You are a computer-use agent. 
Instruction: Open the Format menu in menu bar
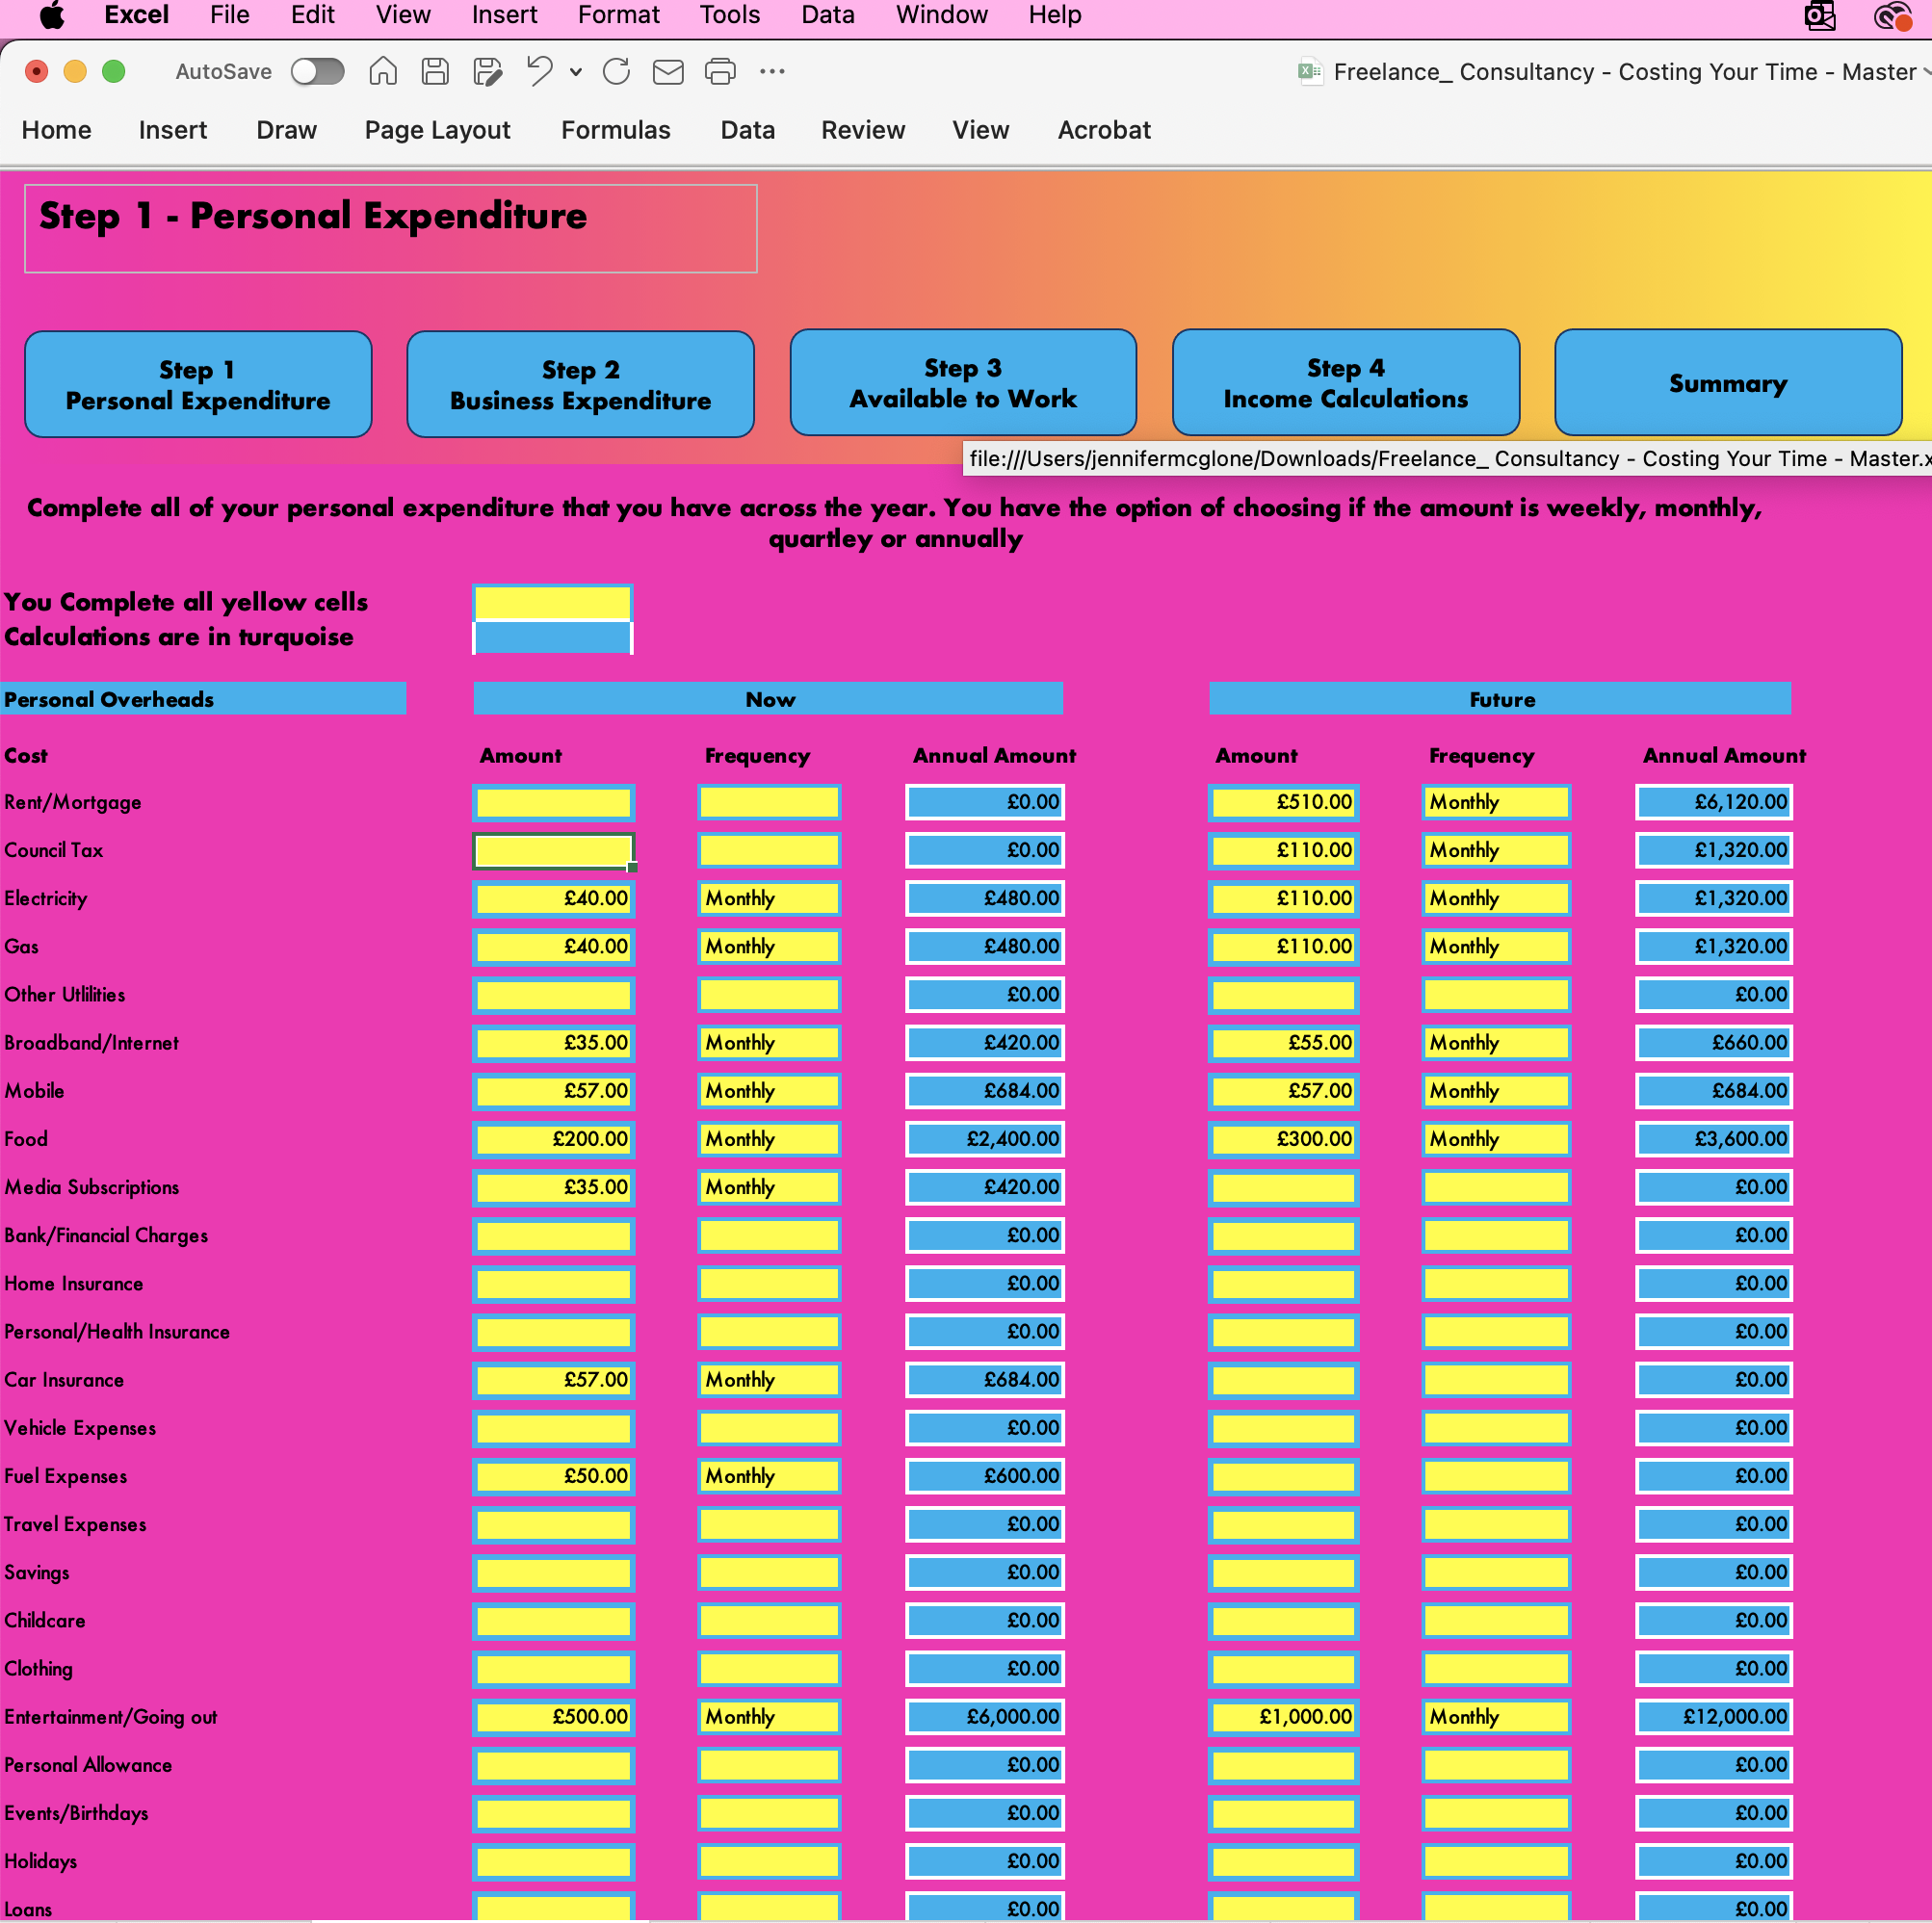(x=618, y=15)
